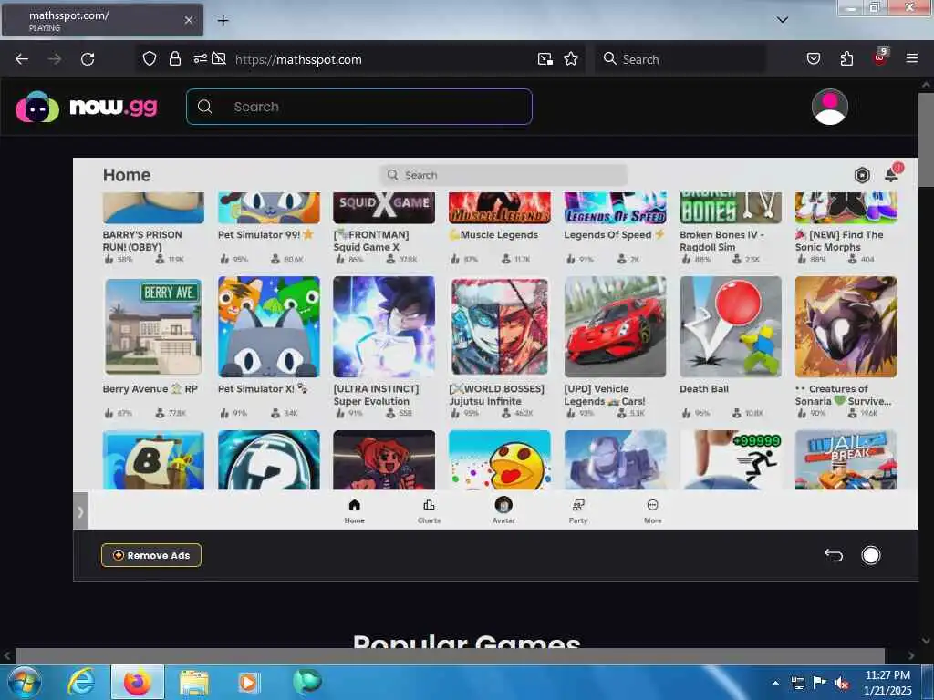The height and width of the screenshot is (700, 934).
Task: Open the Jailbreak game thumbnail
Action: point(846,460)
